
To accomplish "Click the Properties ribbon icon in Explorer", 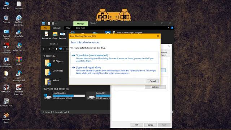I will [x=47, y=35].
